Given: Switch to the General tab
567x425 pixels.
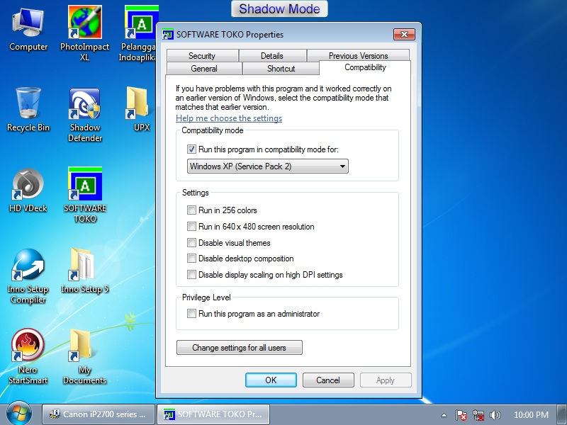Looking at the screenshot, I should (204, 68).
